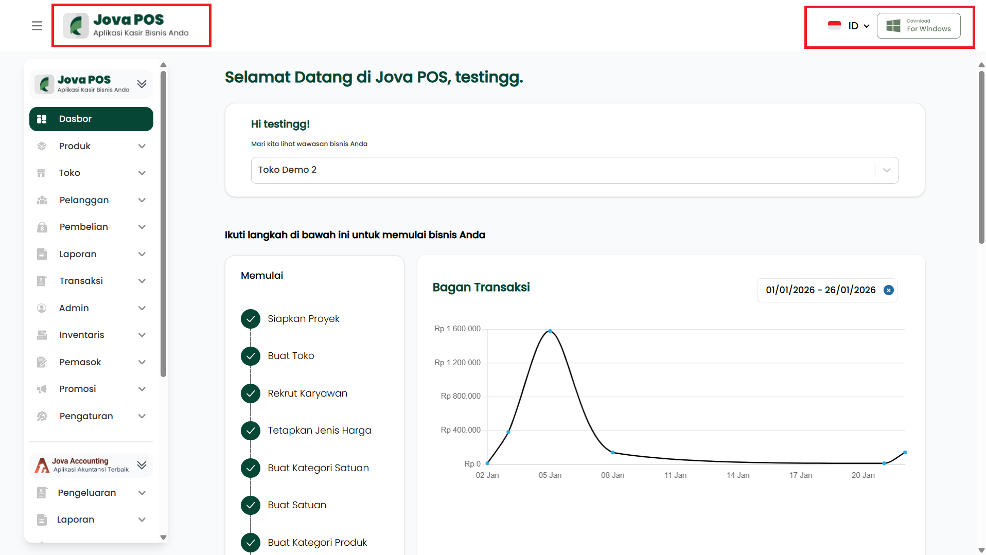Toggle the Buat Toko step checkmark

251,356
